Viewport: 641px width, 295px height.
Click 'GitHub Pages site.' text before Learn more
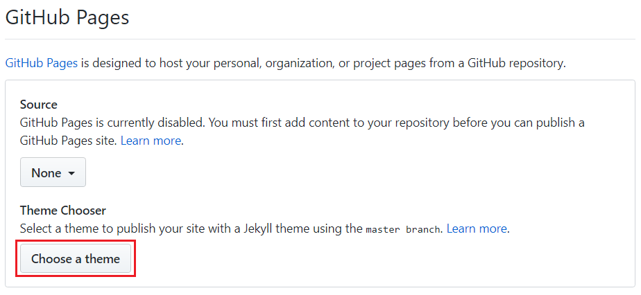(68, 141)
